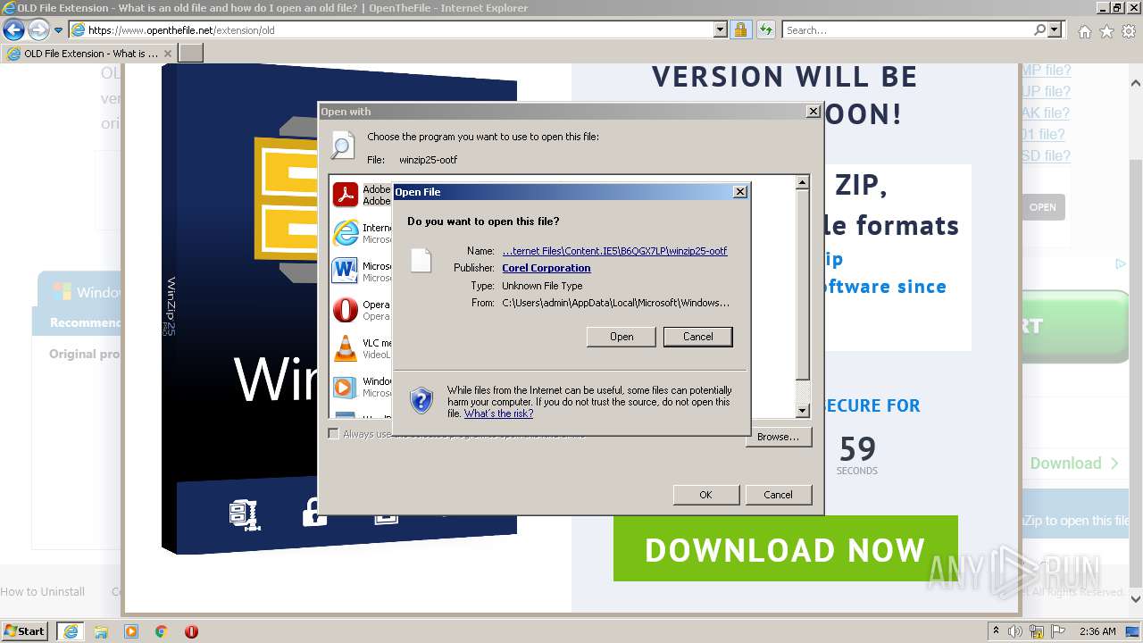Click the Internet Explorer forward arrow button
Viewport: 1143px width, 643px height.
[x=38, y=30]
